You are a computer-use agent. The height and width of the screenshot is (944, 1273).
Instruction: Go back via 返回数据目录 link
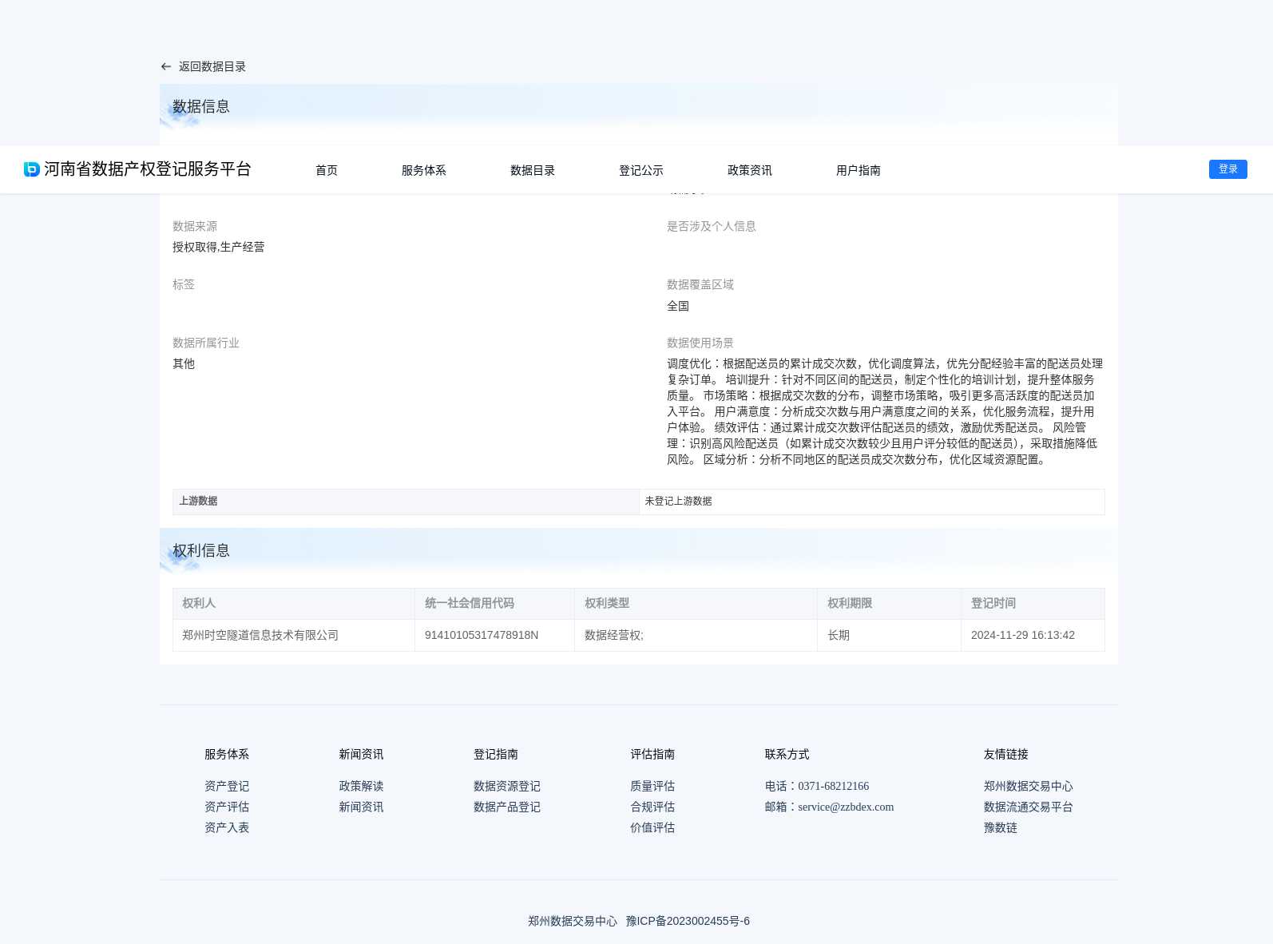(x=212, y=67)
